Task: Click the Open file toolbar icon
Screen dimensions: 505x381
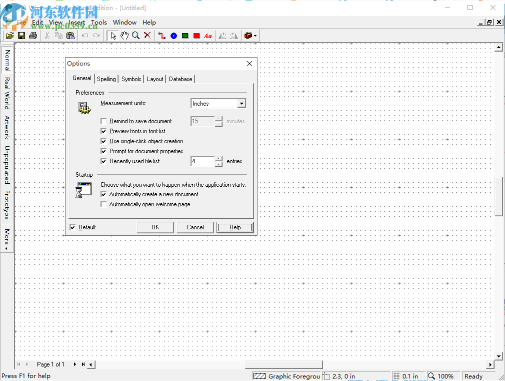Action: pyautogui.click(x=9, y=36)
